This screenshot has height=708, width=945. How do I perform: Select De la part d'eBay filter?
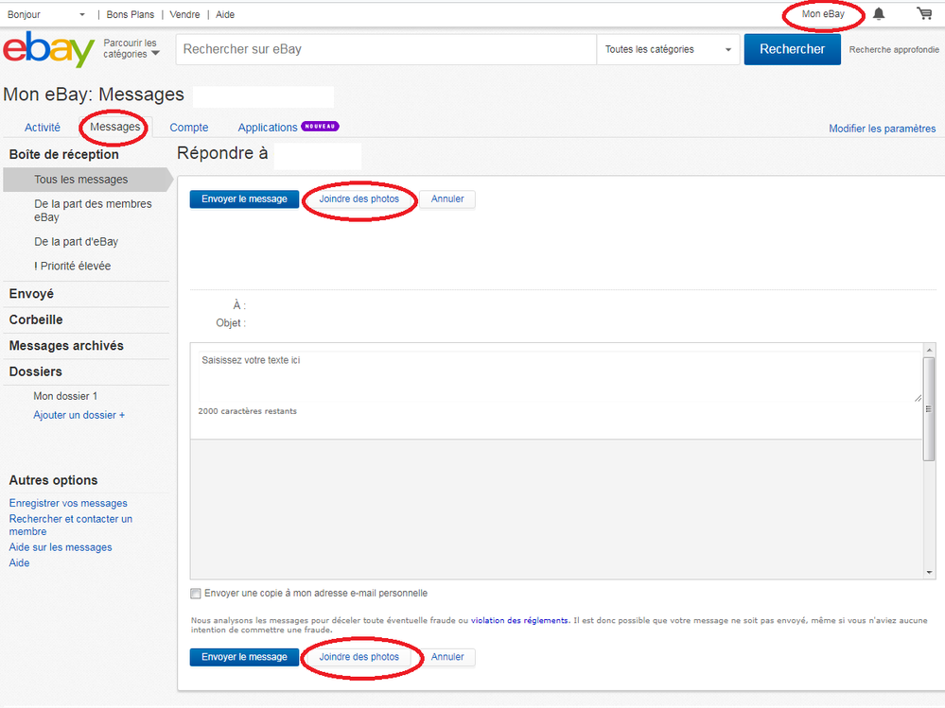pyautogui.click(x=76, y=242)
